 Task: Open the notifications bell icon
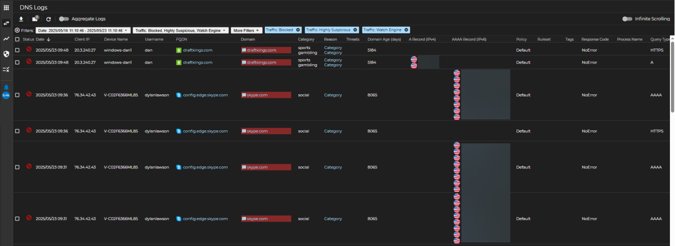(6, 87)
